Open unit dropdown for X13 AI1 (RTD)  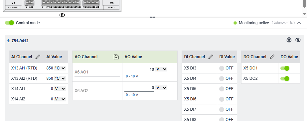click(60, 68)
